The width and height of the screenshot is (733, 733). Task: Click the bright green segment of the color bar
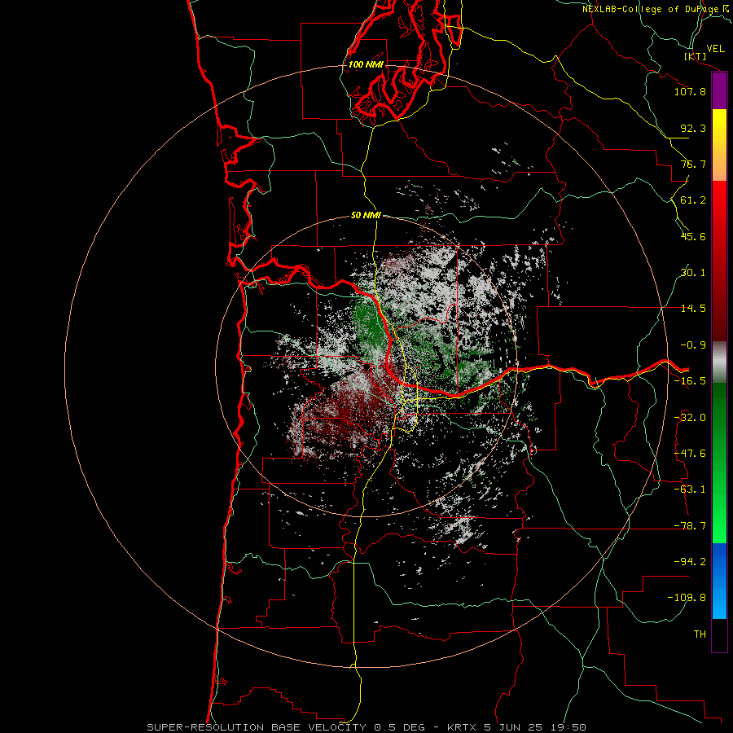[719, 463]
